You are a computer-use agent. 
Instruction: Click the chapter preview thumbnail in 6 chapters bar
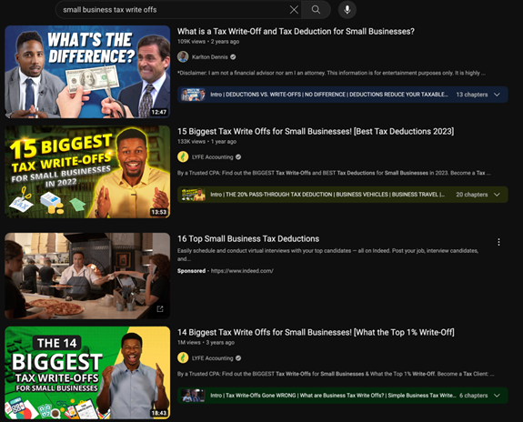(193, 396)
